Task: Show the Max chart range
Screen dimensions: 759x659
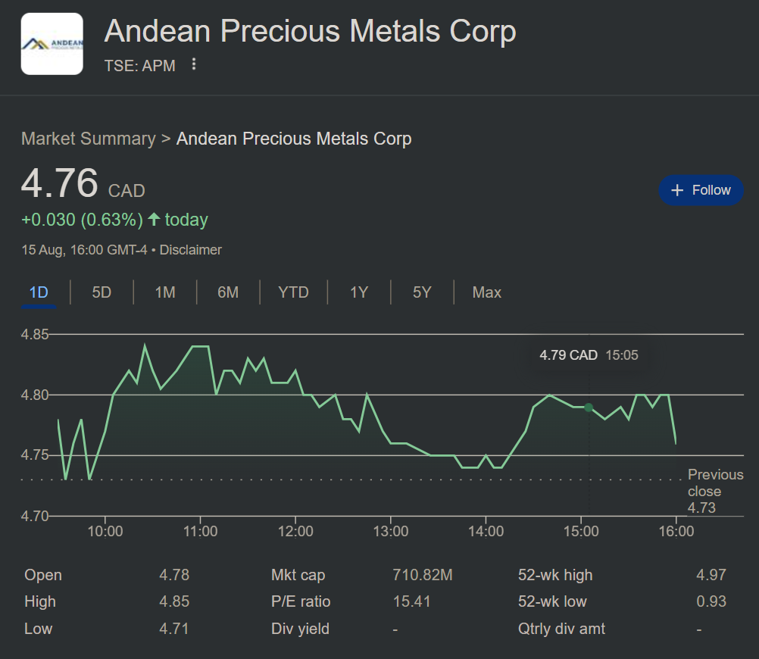Action: pyautogui.click(x=486, y=292)
